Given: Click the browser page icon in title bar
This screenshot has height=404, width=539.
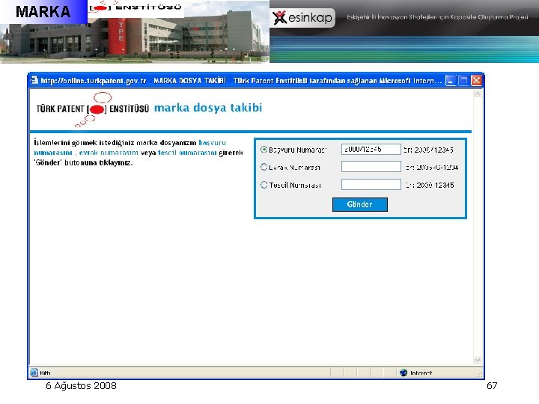Looking at the screenshot, I should (x=34, y=80).
